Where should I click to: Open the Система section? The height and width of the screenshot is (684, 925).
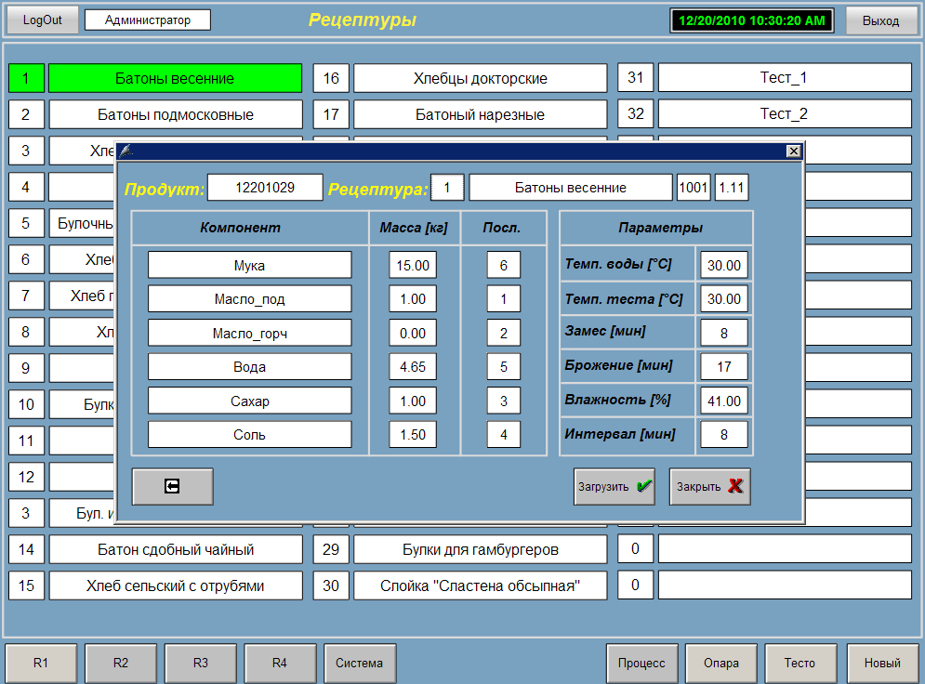point(359,663)
